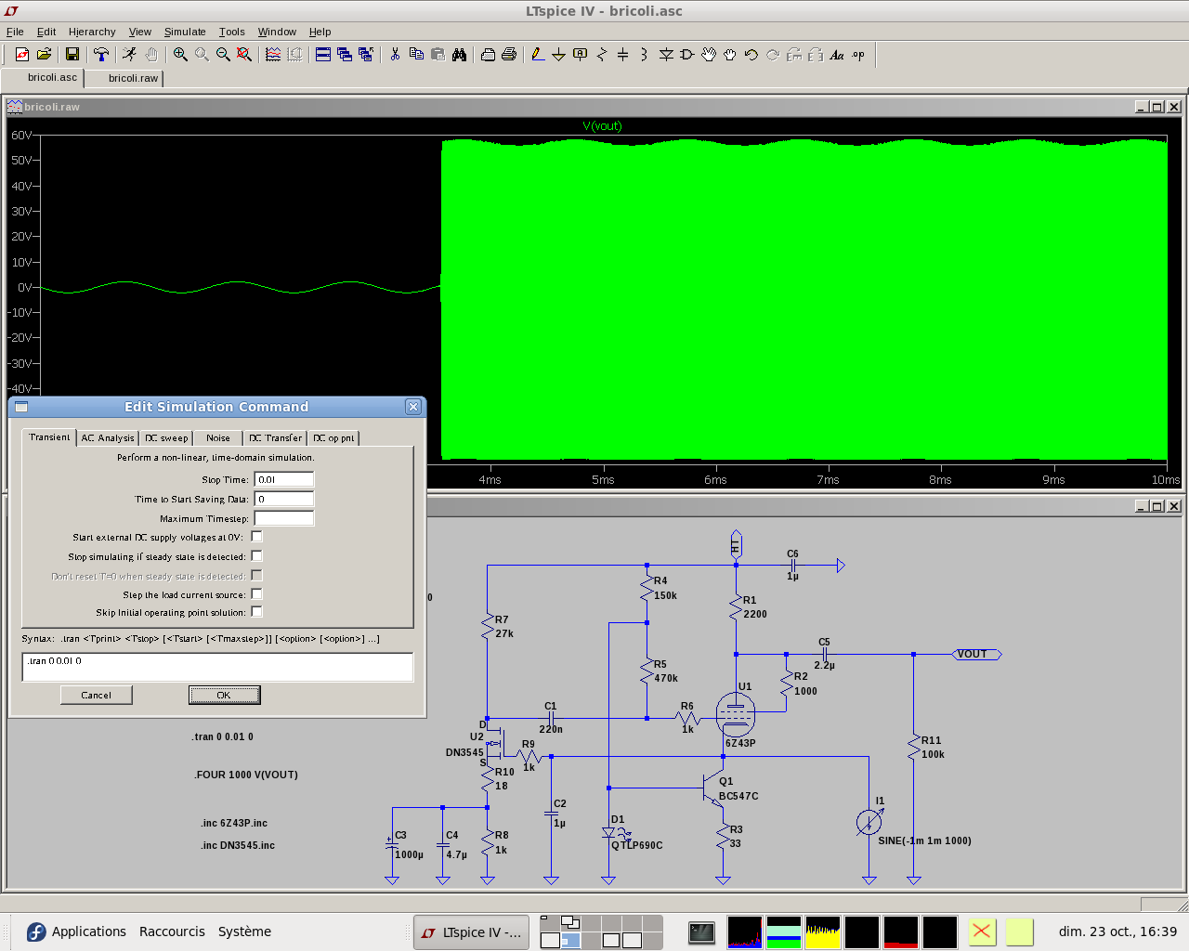Click the New Schematic toolbar icon
Viewport: 1189px width, 951px height.
point(22,55)
